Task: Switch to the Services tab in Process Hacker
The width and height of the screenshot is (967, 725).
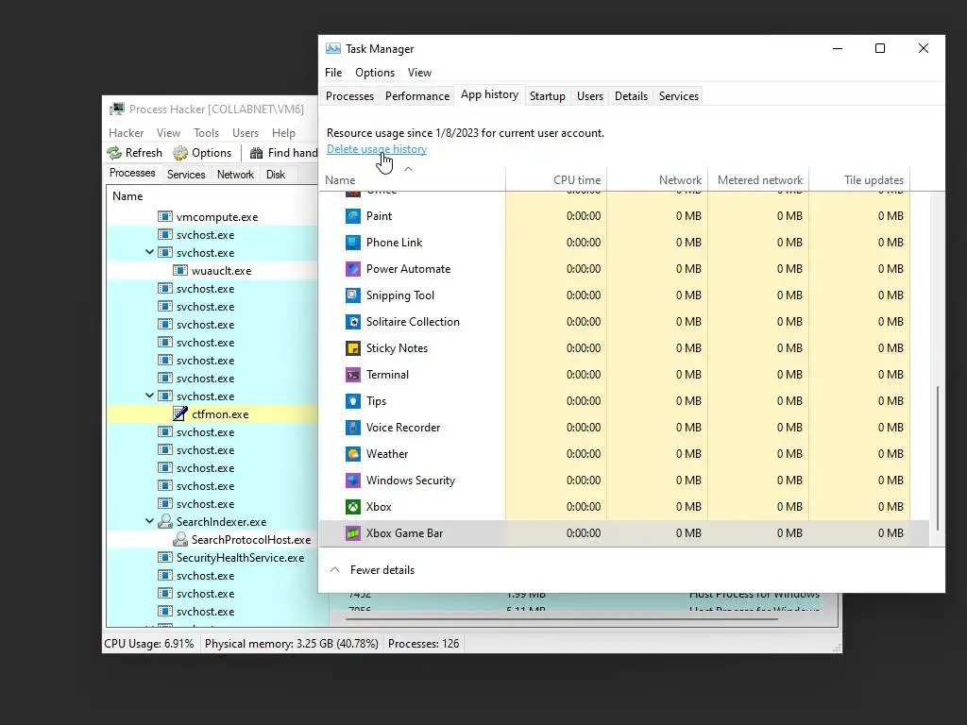Action: (x=186, y=175)
